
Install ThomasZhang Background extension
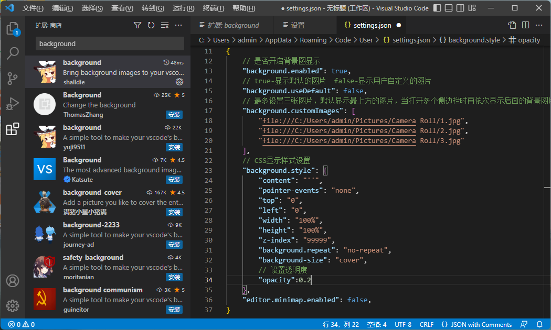(x=174, y=115)
